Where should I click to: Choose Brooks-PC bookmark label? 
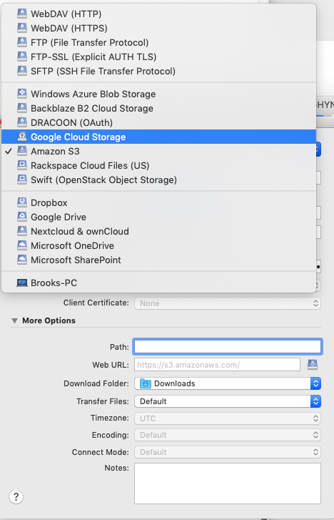pos(54,283)
